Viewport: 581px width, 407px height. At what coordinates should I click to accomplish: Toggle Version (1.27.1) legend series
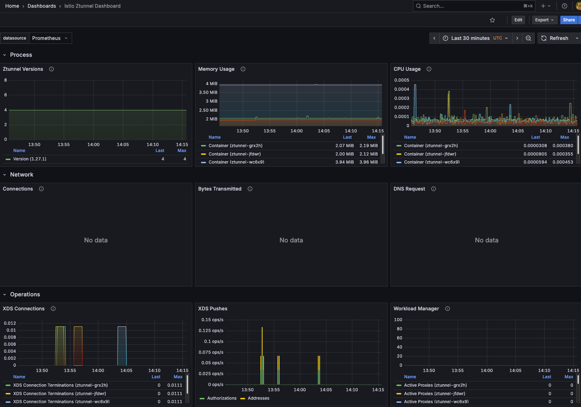point(30,159)
